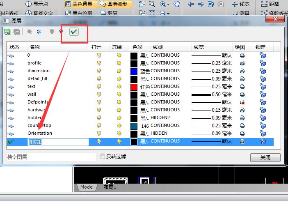Click the gray sun icon in dialog toolbar
Viewport: 288px width, 205px height.
tap(30, 32)
